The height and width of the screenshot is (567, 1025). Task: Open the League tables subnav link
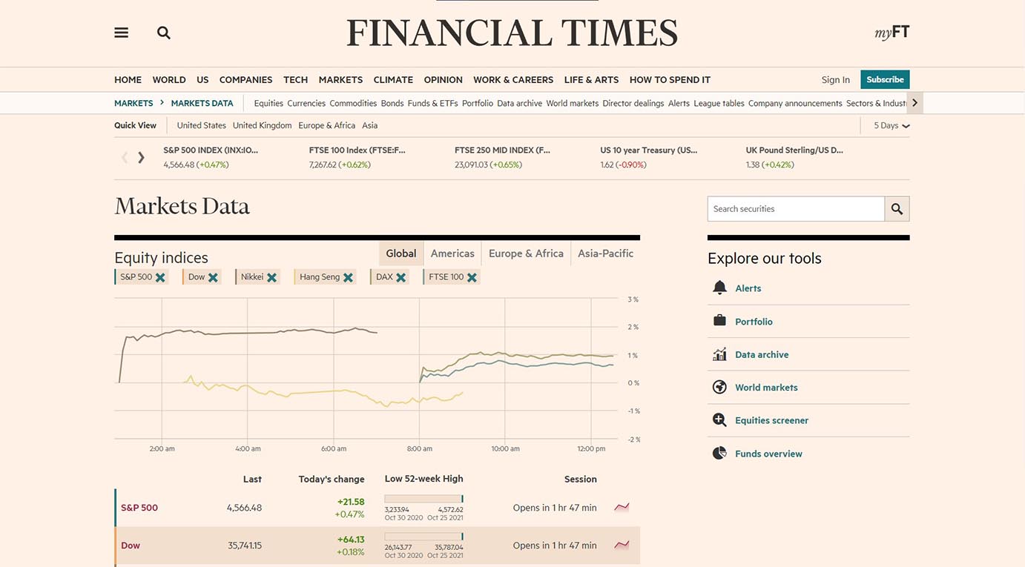[719, 103]
